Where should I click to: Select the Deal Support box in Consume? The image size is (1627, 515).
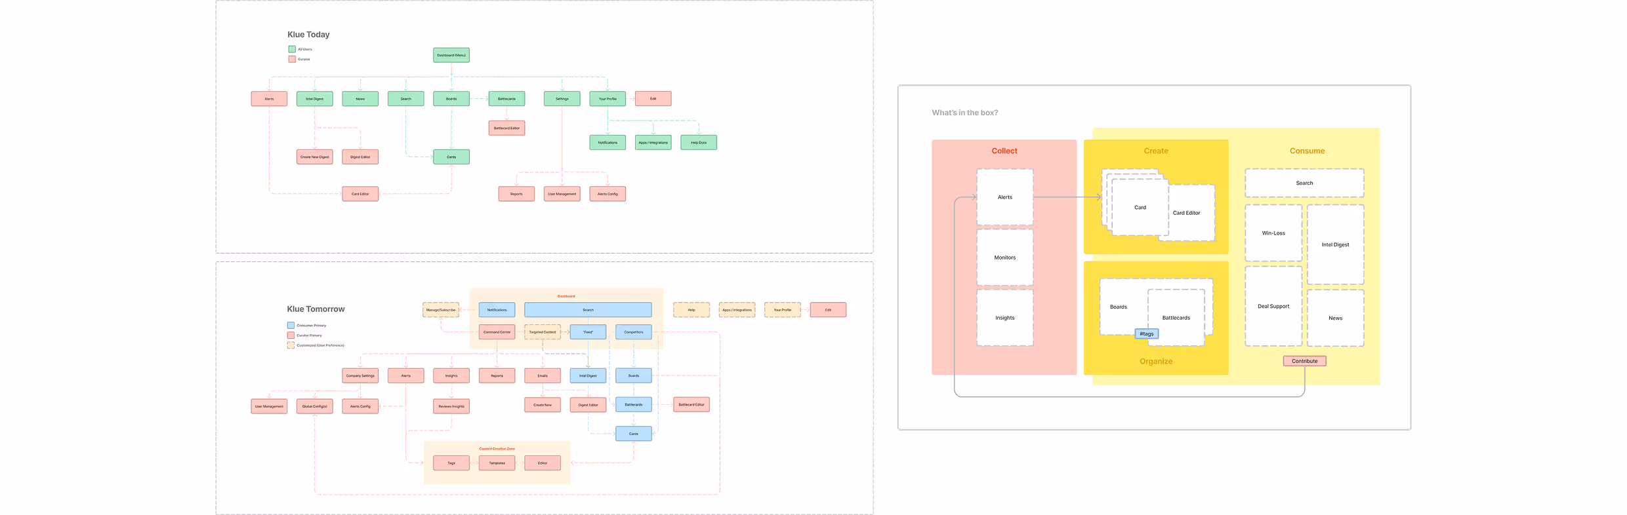1273,306
